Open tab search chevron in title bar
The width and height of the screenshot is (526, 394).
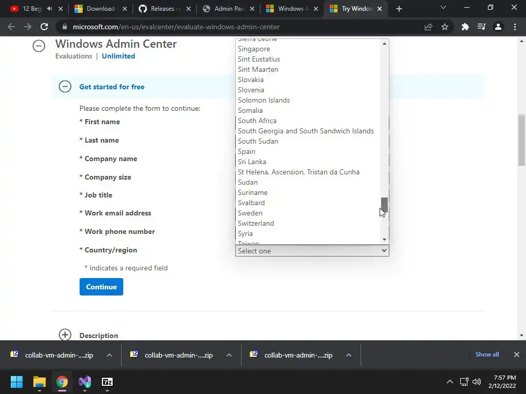coord(443,7)
